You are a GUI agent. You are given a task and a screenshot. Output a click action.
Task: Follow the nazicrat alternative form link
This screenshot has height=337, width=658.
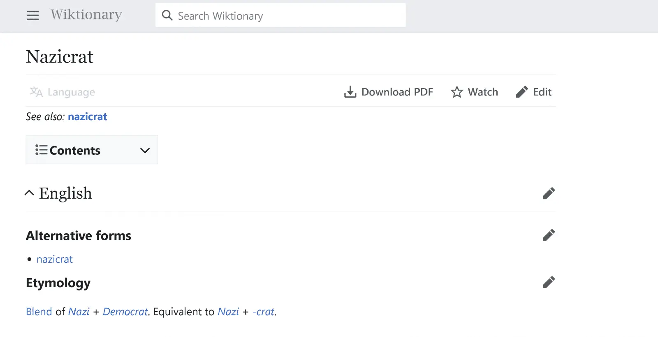[55, 259]
